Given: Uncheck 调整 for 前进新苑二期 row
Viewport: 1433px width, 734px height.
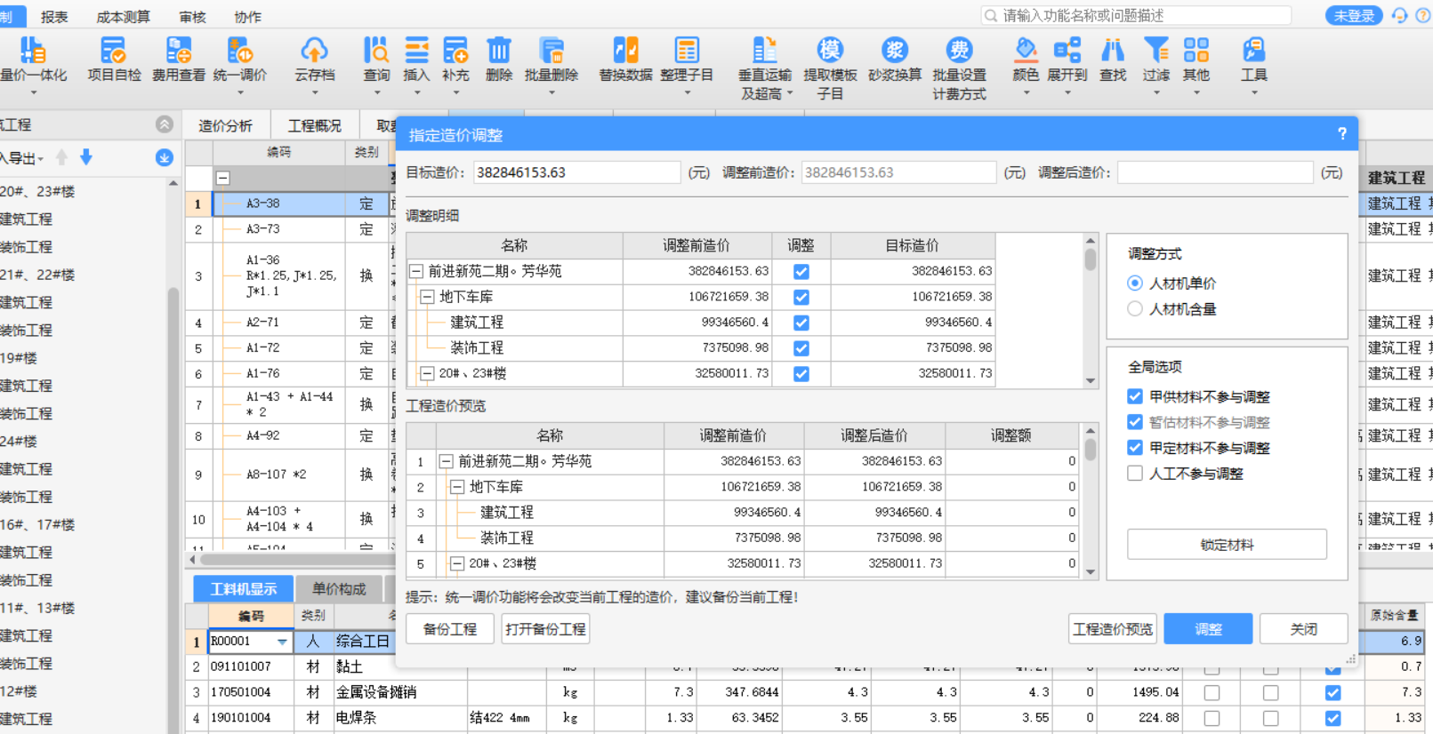Looking at the screenshot, I should click(801, 272).
